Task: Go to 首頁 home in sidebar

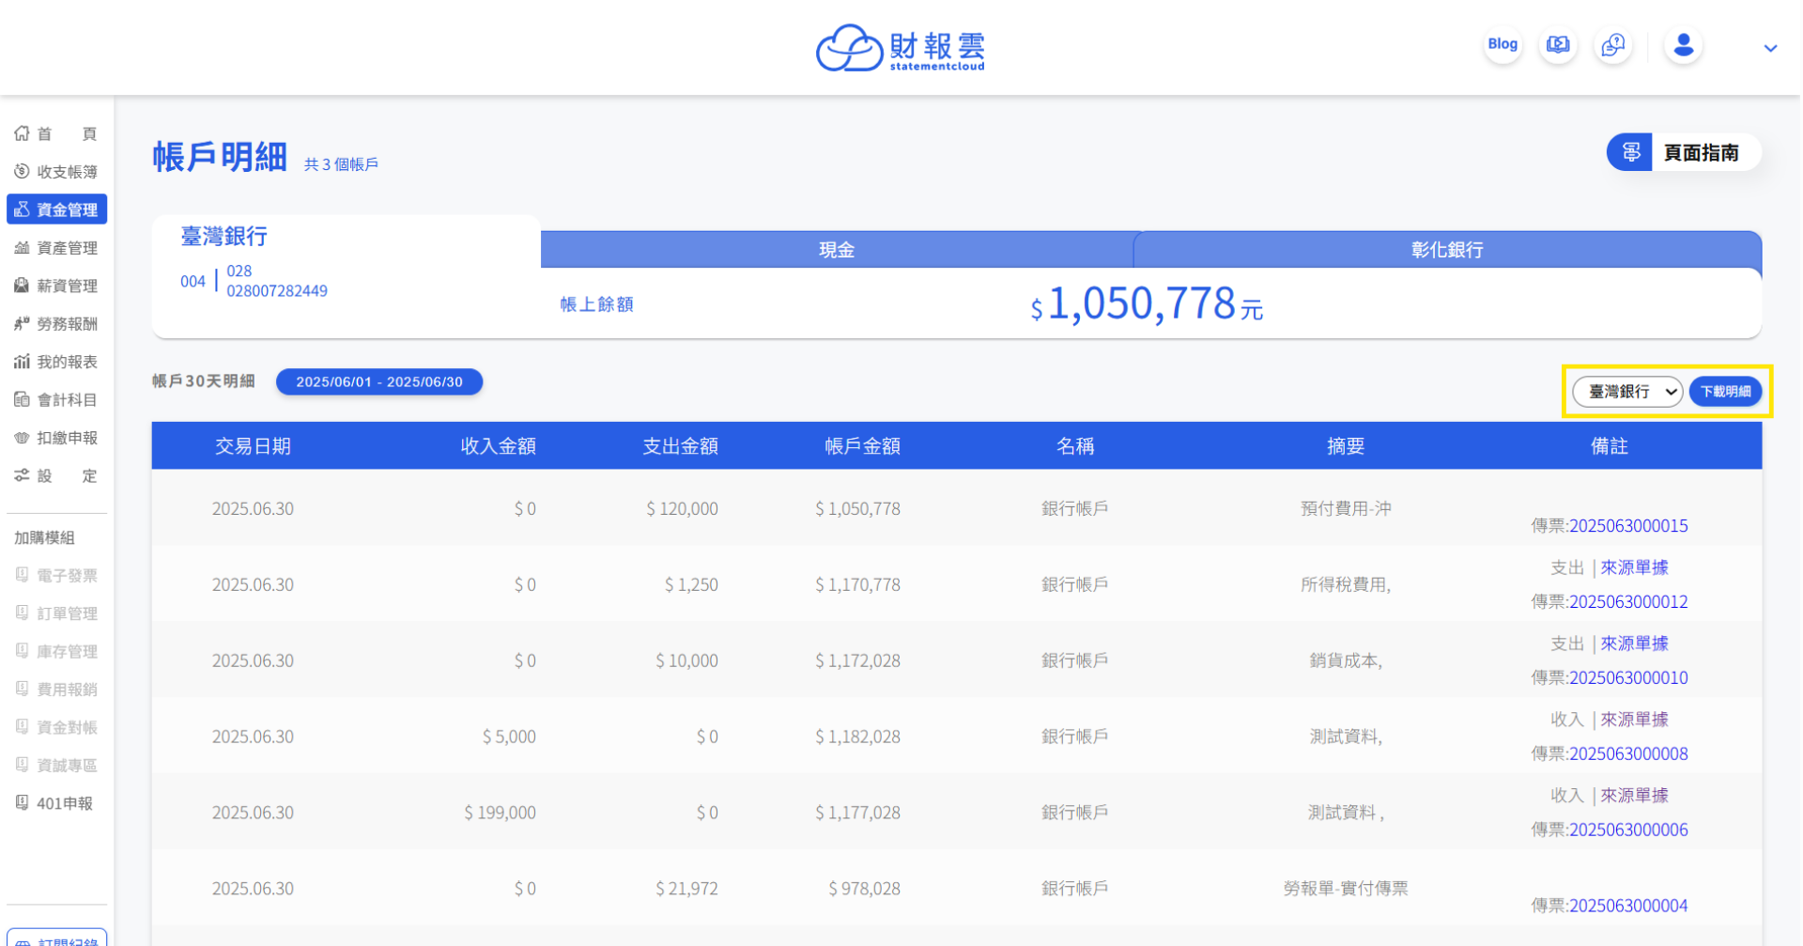Action: (x=56, y=133)
